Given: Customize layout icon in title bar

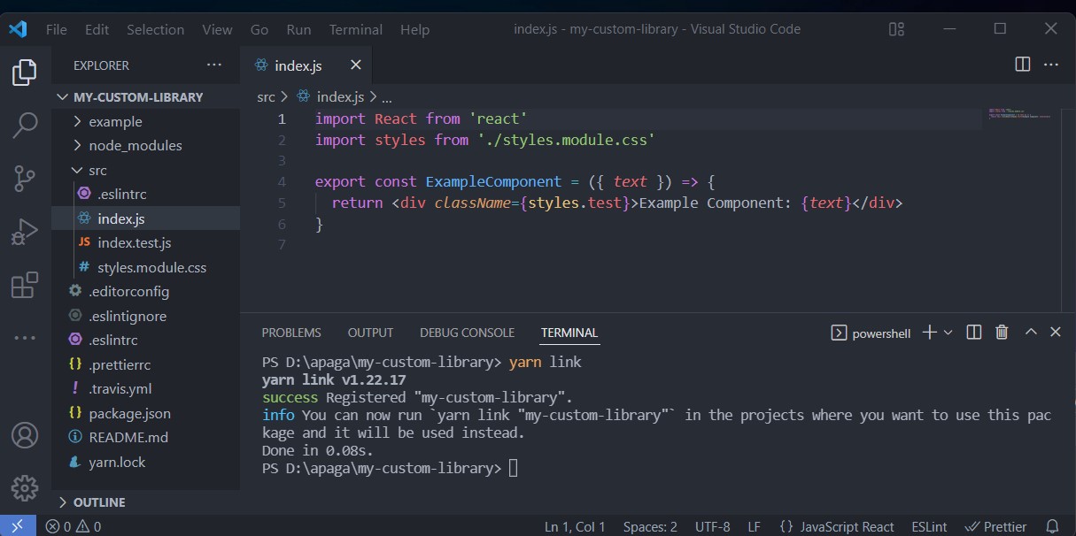Looking at the screenshot, I should pyautogui.click(x=897, y=29).
